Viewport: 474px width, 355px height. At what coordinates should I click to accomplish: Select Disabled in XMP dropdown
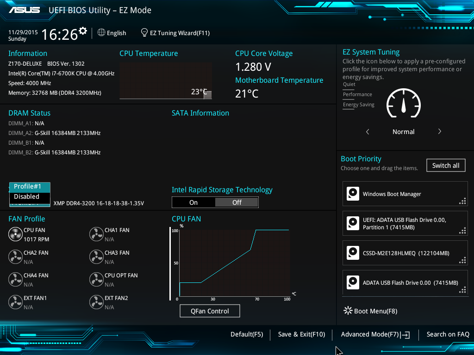[30, 196]
